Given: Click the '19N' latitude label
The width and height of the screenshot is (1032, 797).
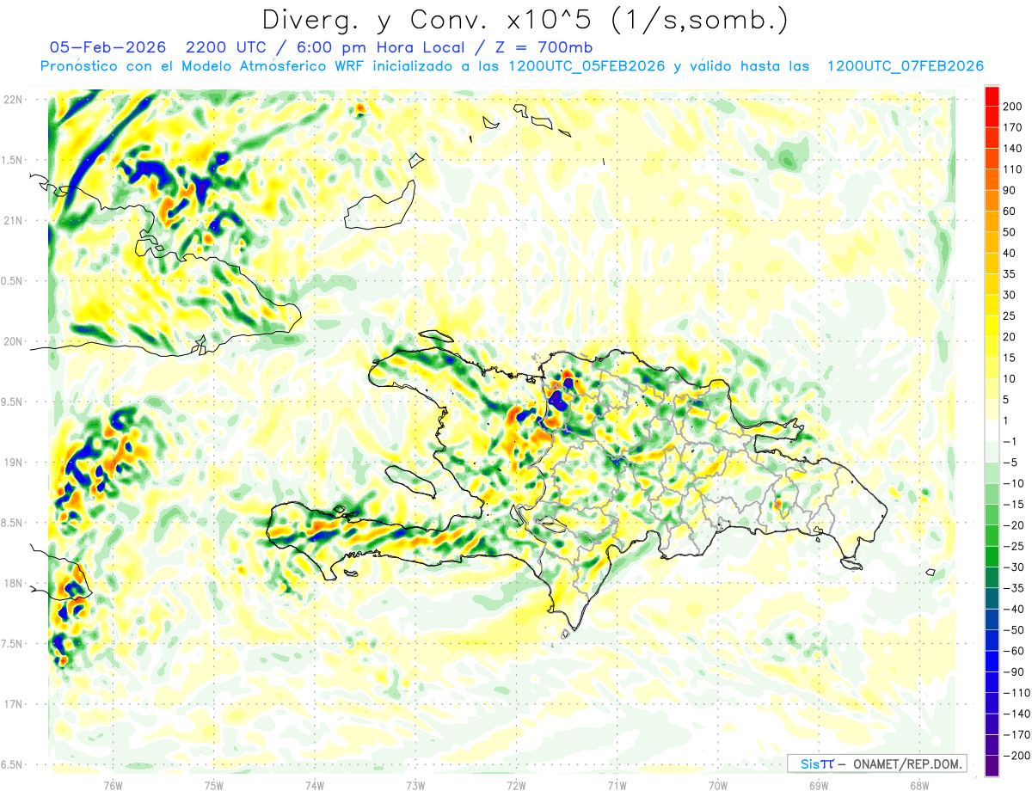Looking at the screenshot, I should click(13, 463).
